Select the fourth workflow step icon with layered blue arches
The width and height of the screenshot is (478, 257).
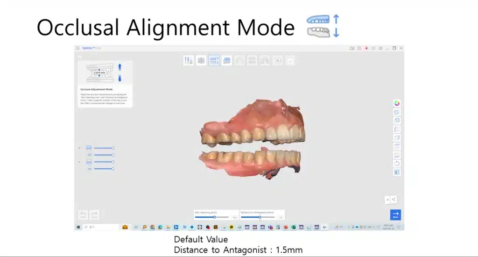226,60
